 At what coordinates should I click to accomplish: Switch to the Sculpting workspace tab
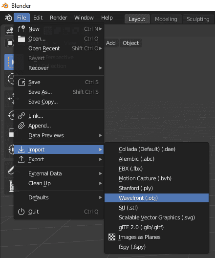point(198,19)
